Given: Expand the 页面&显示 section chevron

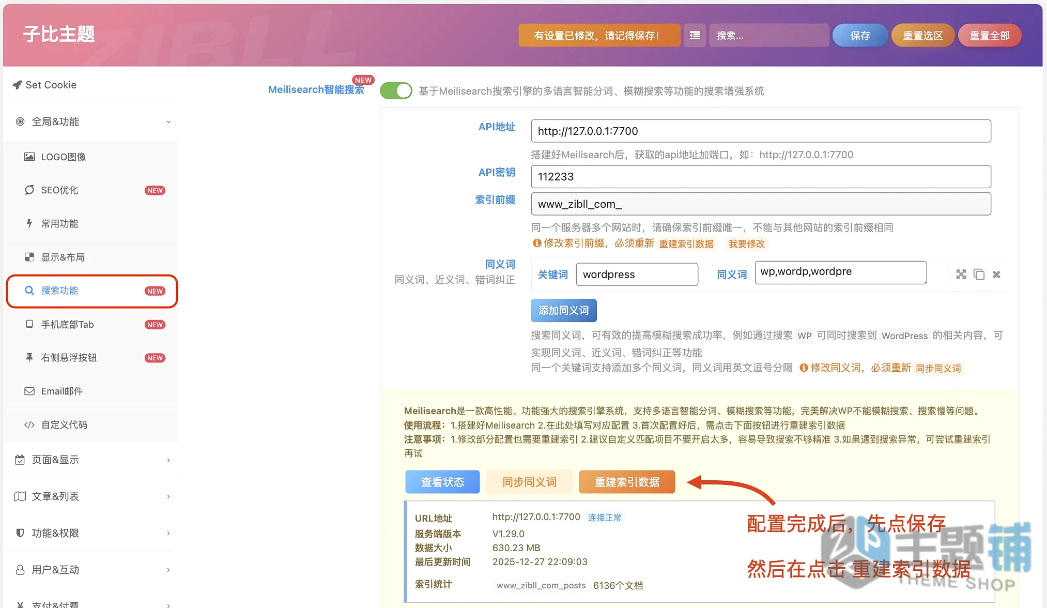Looking at the screenshot, I should click(168, 460).
